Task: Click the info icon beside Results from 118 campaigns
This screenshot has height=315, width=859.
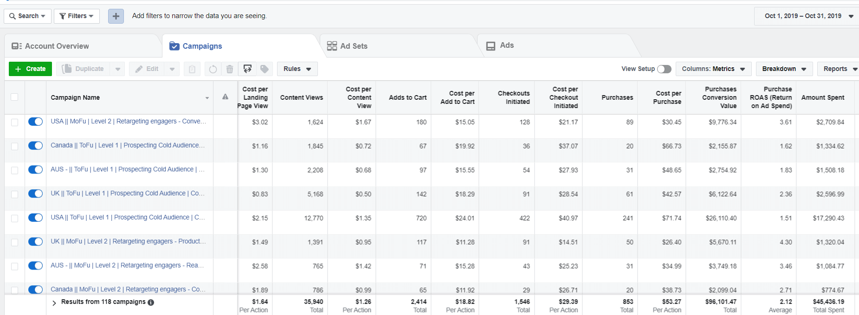Action: pos(151,302)
